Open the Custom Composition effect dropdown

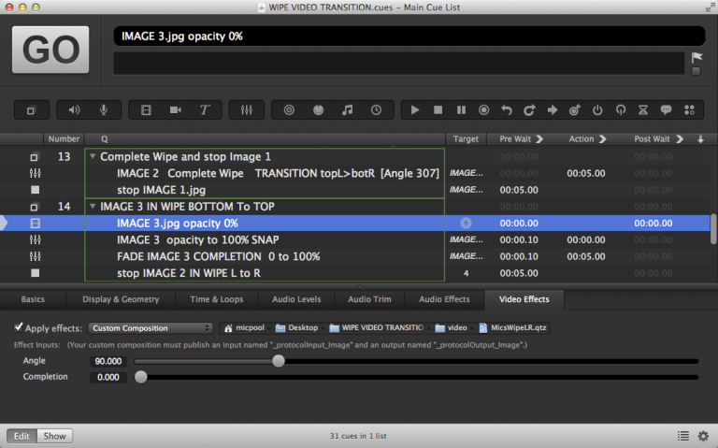point(151,328)
